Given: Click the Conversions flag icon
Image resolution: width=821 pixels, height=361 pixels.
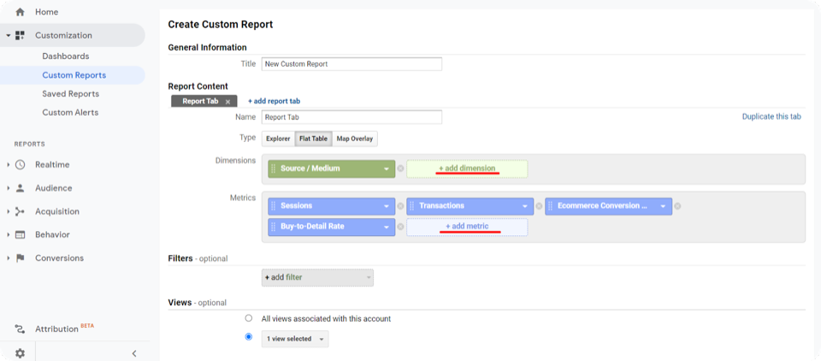Looking at the screenshot, I should pyautogui.click(x=20, y=258).
